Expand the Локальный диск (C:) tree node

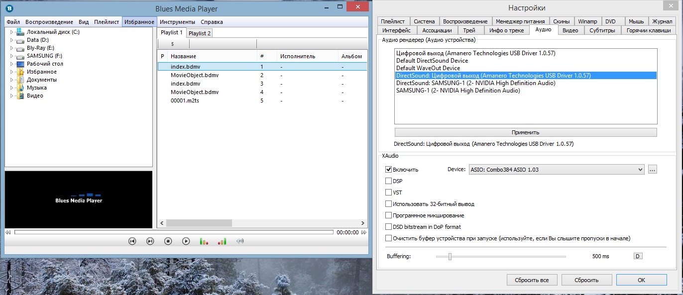point(11,32)
